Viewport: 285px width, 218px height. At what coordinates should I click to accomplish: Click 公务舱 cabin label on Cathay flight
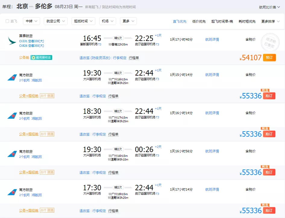click(x=24, y=58)
